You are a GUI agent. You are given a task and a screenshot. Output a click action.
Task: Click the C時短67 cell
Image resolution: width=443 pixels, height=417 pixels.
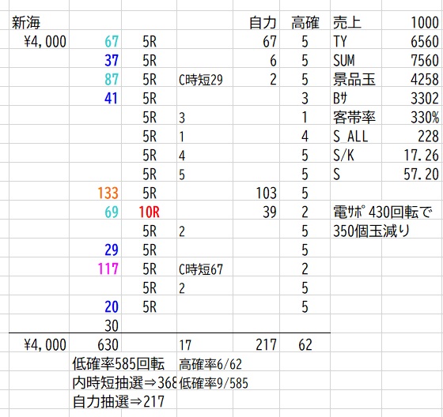point(201,269)
